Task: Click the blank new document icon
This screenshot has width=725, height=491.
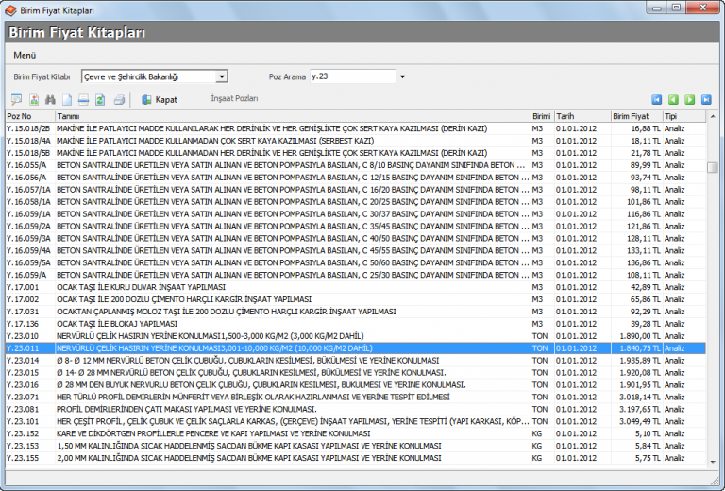Action: coord(67,99)
